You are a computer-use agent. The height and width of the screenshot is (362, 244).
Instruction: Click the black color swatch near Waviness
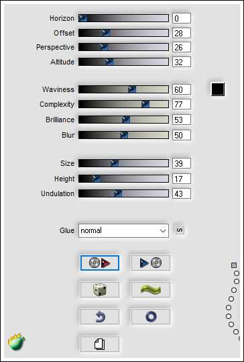pos(218,89)
